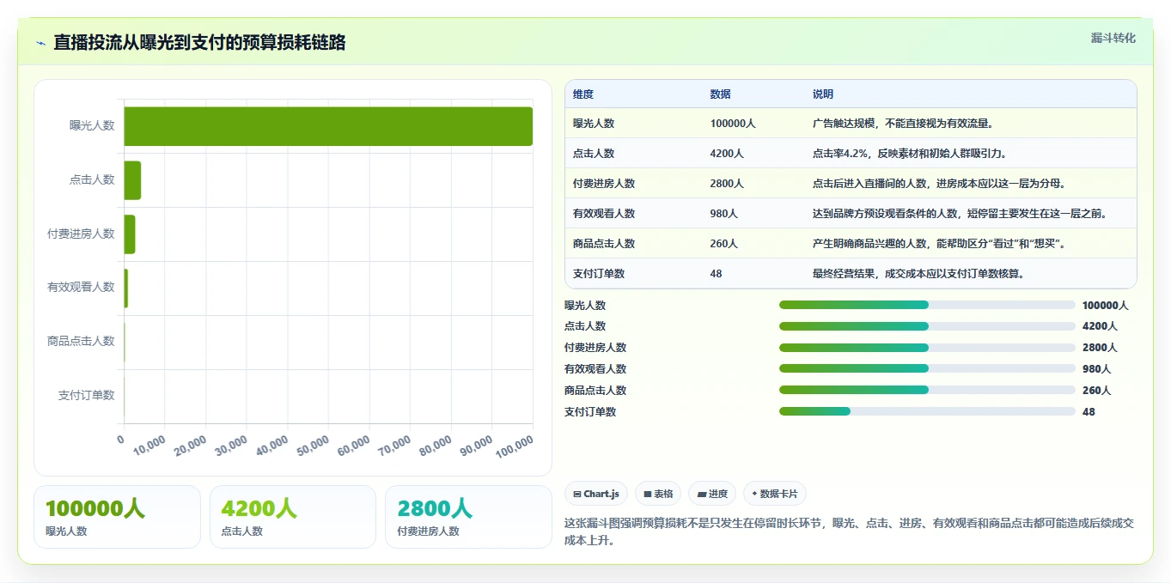1171x583 pixels.
Task: Click the 点击人数 bar in chart
Action: coord(132,180)
